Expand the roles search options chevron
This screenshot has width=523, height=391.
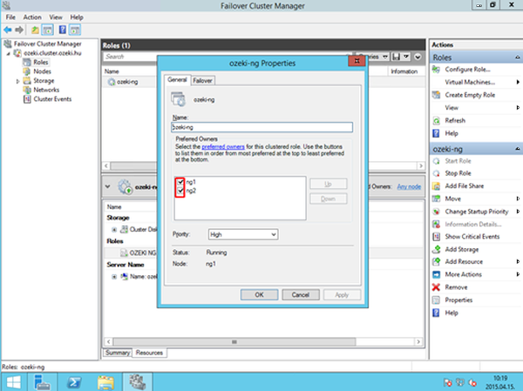[418, 57]
